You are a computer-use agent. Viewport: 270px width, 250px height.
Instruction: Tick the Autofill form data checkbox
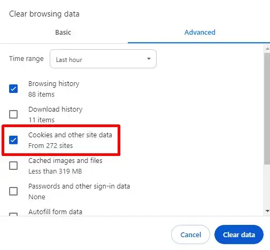tap(13, 214)
